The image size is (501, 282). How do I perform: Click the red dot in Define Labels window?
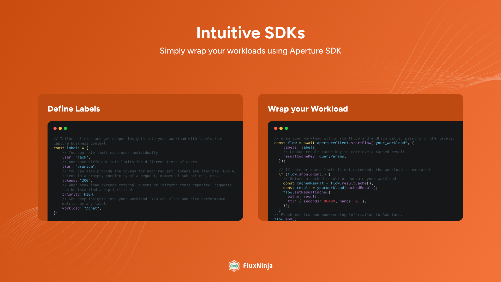pyautogui.click(x=55, y=128)
